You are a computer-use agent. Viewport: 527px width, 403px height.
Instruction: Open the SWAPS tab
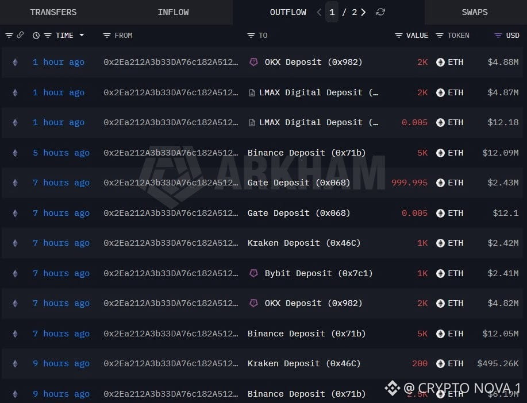pyautogui.click(x=475, y=12)
